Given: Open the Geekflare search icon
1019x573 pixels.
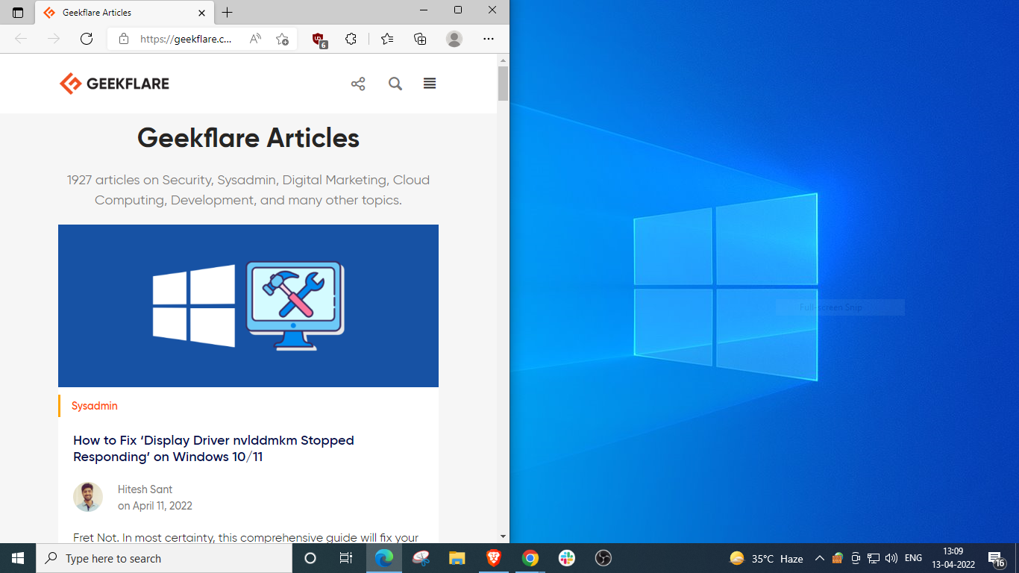Looking at the screenshot, I should click(395, 84).
